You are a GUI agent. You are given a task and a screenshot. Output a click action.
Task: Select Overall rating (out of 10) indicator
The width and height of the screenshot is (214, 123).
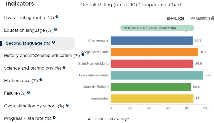coord(29,17)
